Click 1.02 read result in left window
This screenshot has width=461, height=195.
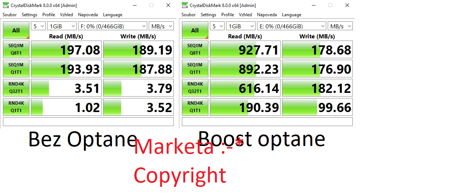[66, 107]
